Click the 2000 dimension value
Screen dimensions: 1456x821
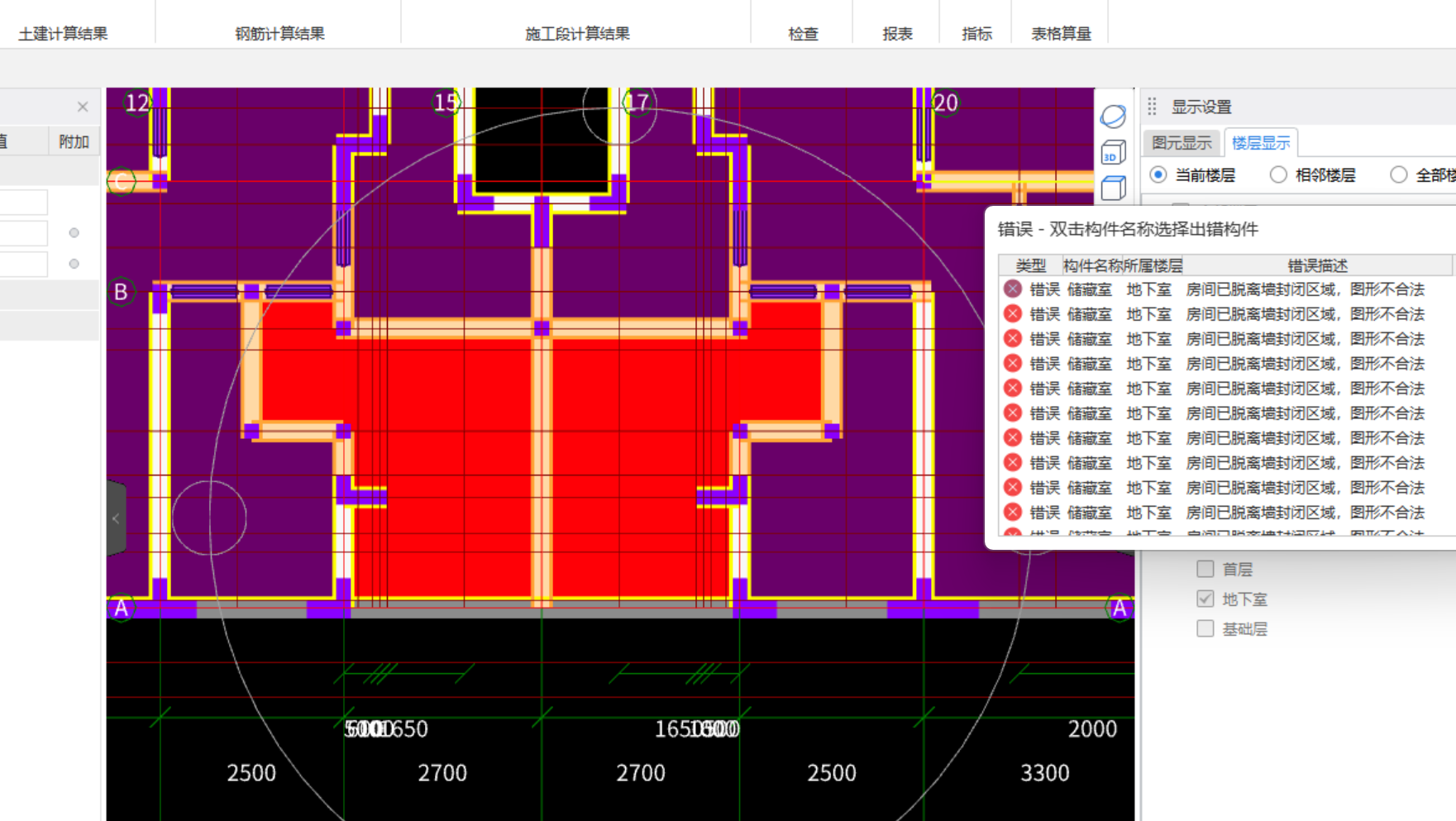1092,728
